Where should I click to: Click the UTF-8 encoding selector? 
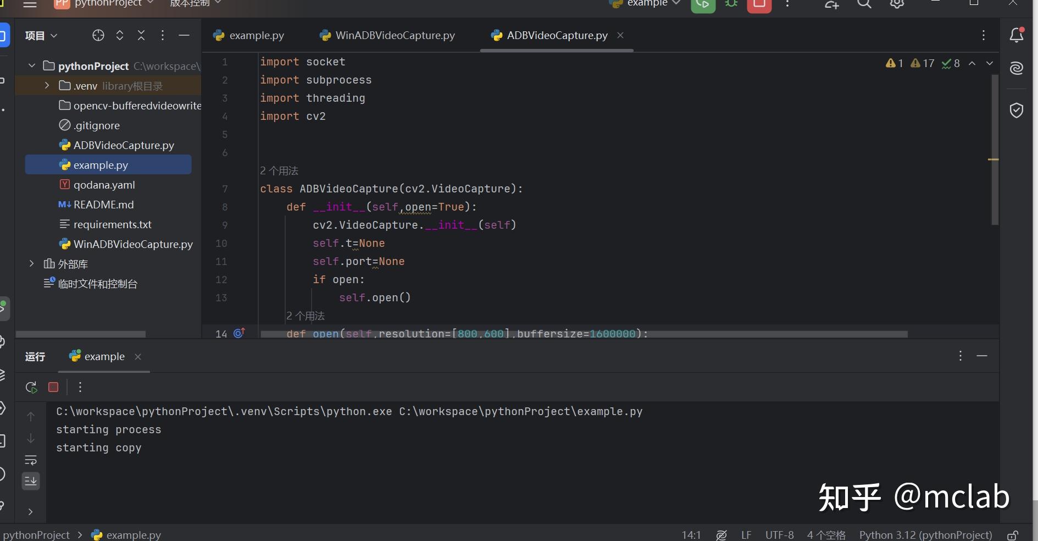pyautogui.click(x=779, y=535)
